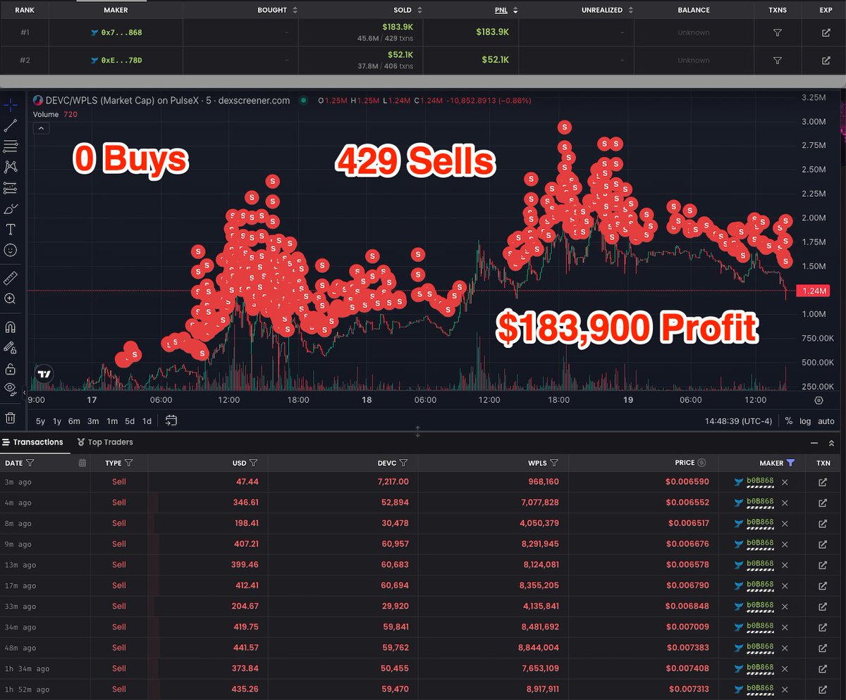Click the calendar icon in DATE header
This screenshot has height=700, width=846.
[82, 463]
